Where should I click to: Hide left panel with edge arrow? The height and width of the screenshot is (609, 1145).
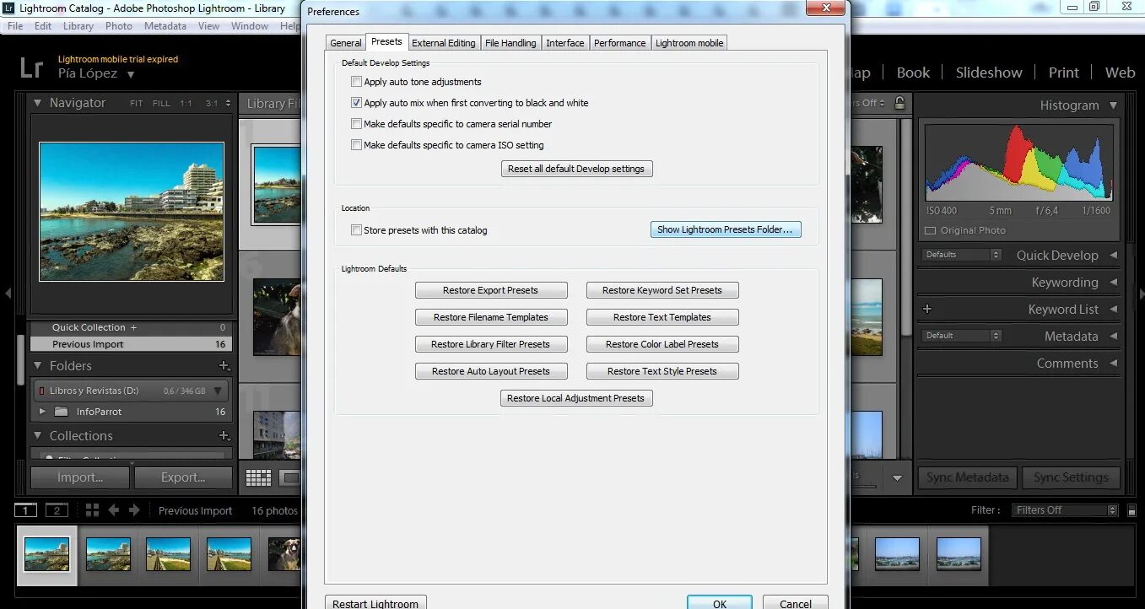click(8, 294)
